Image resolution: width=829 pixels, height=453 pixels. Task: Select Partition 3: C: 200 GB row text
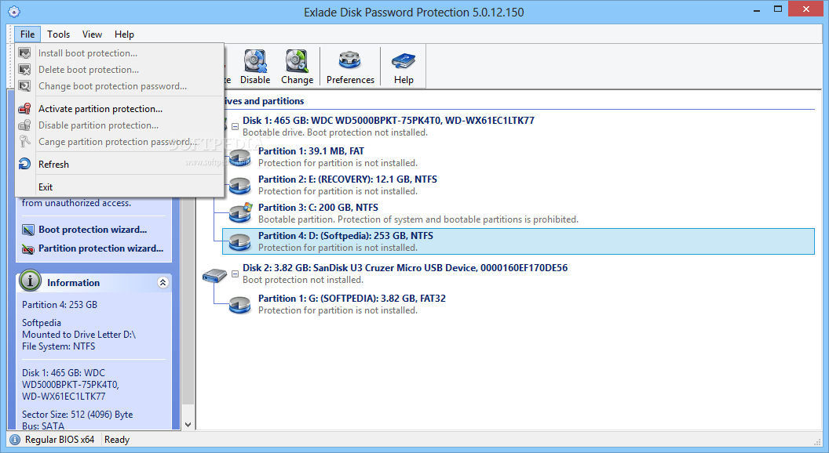pos(318,208)
